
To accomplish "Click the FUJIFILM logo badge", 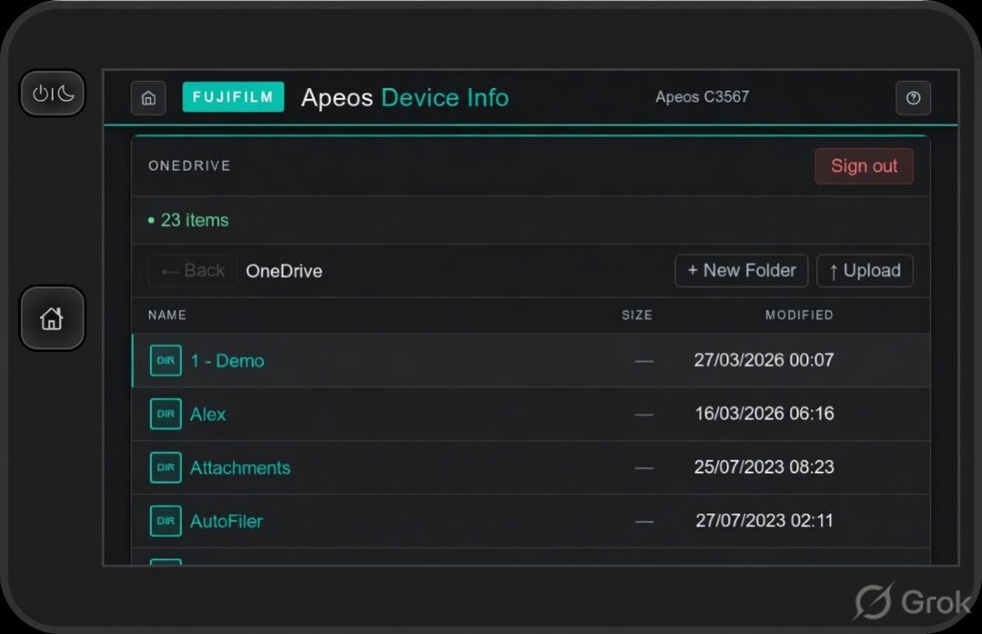I will pos(233,97).
